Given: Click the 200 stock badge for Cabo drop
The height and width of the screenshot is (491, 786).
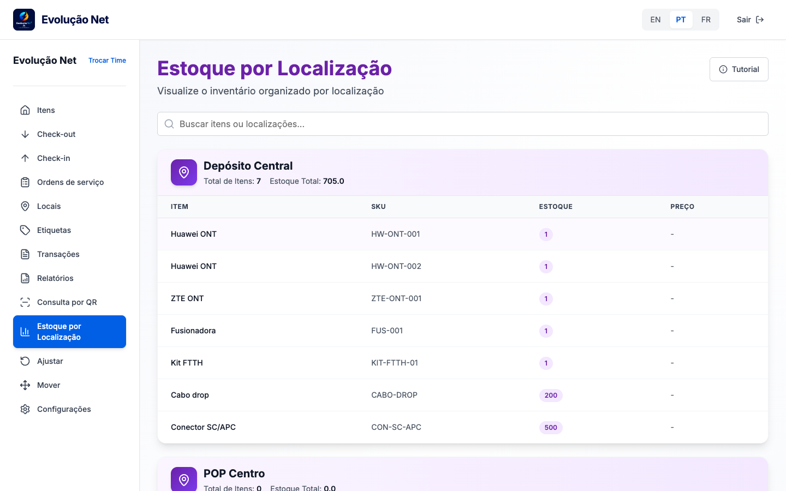Looking at the screenshot, I should [x=551, y=396].
